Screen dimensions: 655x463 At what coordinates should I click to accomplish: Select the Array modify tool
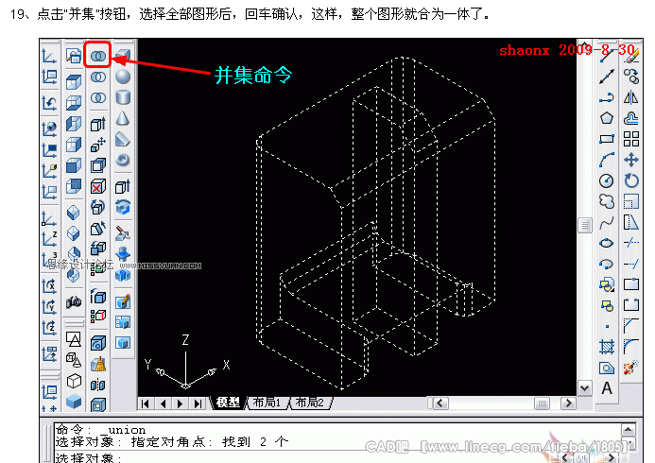point(631,139)
